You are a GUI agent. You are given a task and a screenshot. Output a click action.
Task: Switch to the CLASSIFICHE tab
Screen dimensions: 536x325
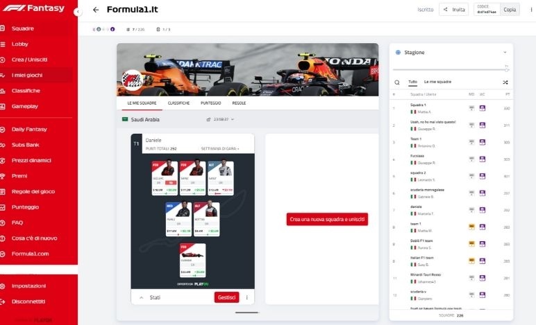tap(178, 103)
